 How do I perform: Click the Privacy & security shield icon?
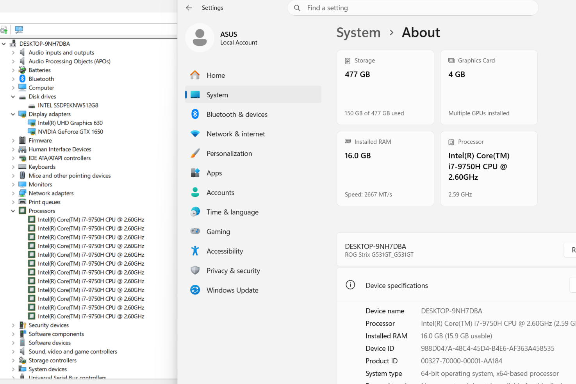(x=195, y=270)
